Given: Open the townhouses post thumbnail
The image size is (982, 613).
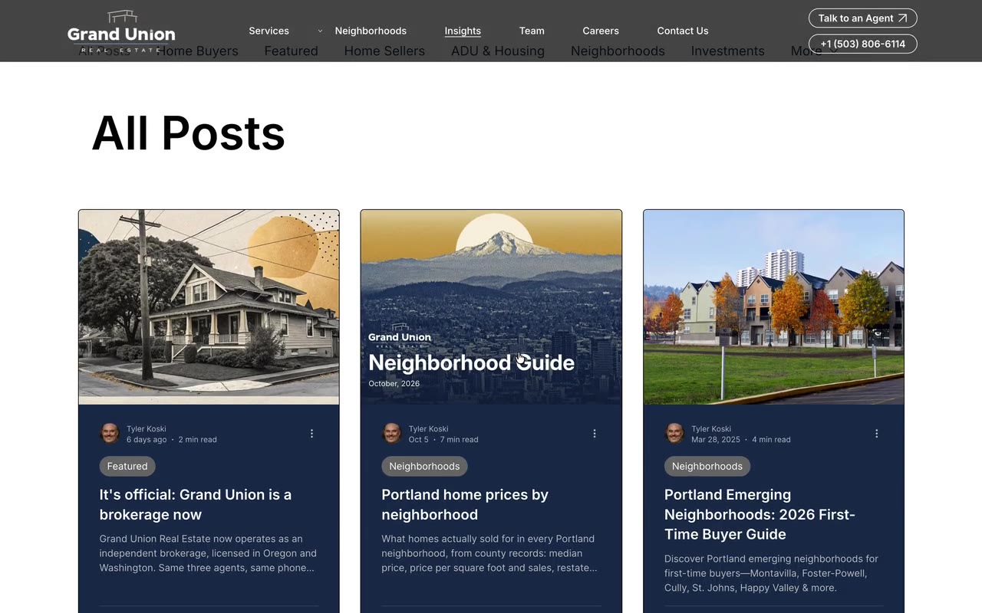Looking at the screenshot, I should (773, 307).
